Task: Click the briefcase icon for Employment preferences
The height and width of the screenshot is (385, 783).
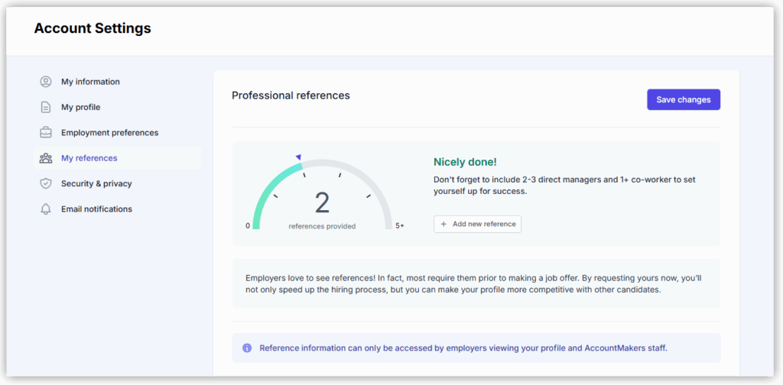Action: (46, 133)
